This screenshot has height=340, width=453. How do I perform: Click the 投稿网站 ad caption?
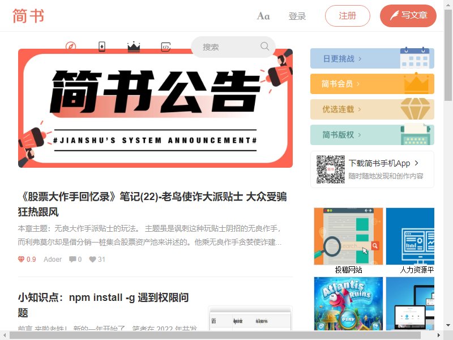point(348,270)
